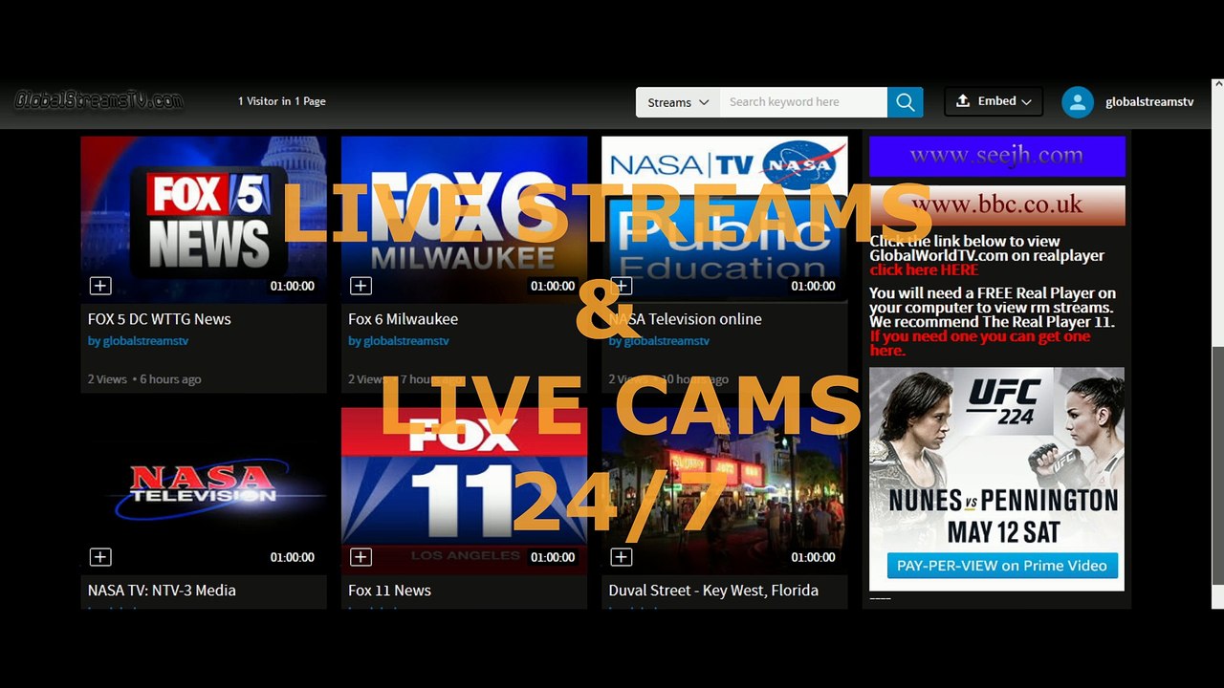This screenshot has height=688, width=1224.
Task: Click PAY-PER-VIEW on Prime Video button
Action: coord(1002,566)
